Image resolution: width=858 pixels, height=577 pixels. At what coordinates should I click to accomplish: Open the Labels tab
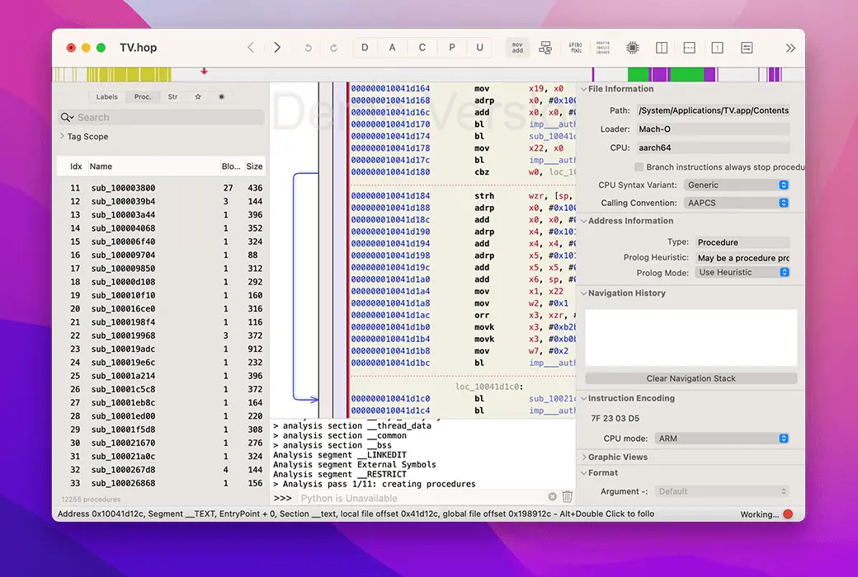[x=106, y=96]
